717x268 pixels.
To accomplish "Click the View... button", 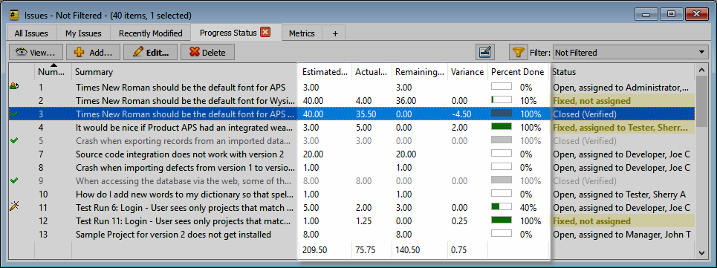I will pos(36,53).
